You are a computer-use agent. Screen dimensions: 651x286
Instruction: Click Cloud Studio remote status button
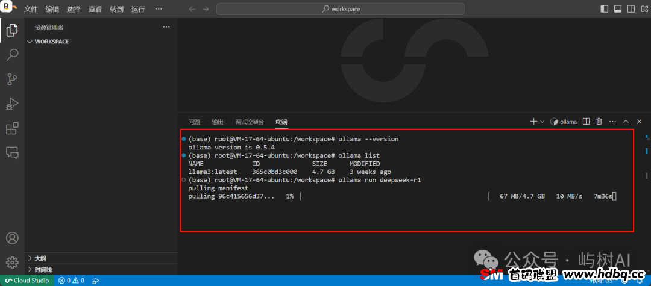coord(27,281)
